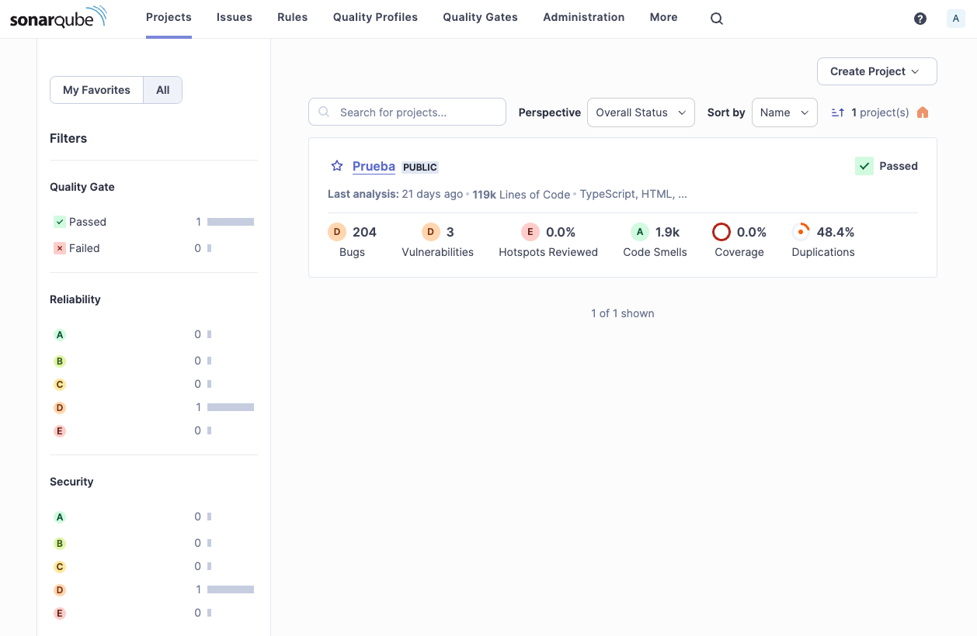Click the 1.9k Code Smells value
977x636 pixels.
coord(668,232)
